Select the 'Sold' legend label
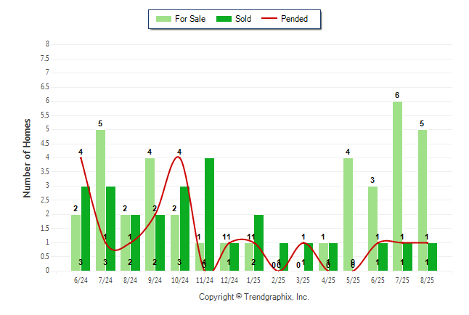Screen dimensions: 469x315 (243, 19)
